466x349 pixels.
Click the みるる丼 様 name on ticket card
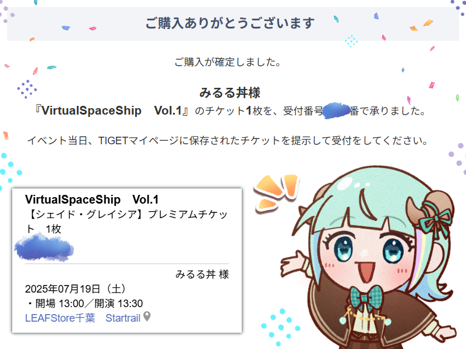pyautogui.click(x=202, y=274)
